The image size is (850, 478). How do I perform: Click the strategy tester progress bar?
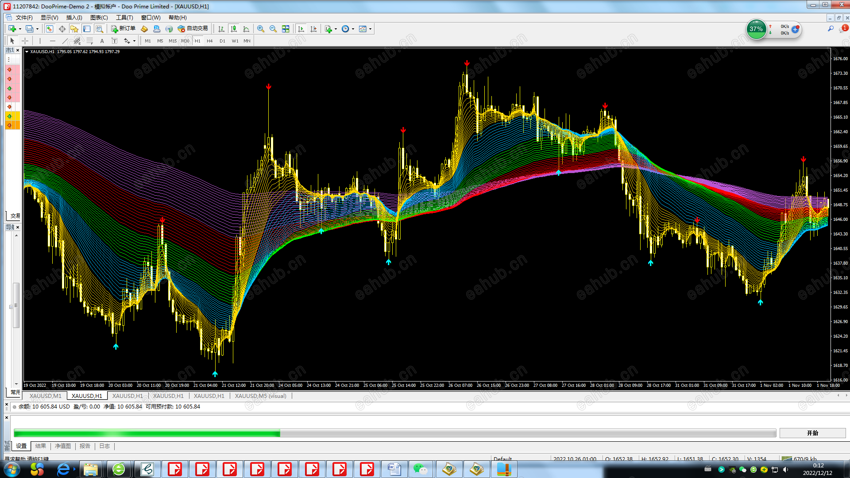pyautogui.click(x=394, y=433)
